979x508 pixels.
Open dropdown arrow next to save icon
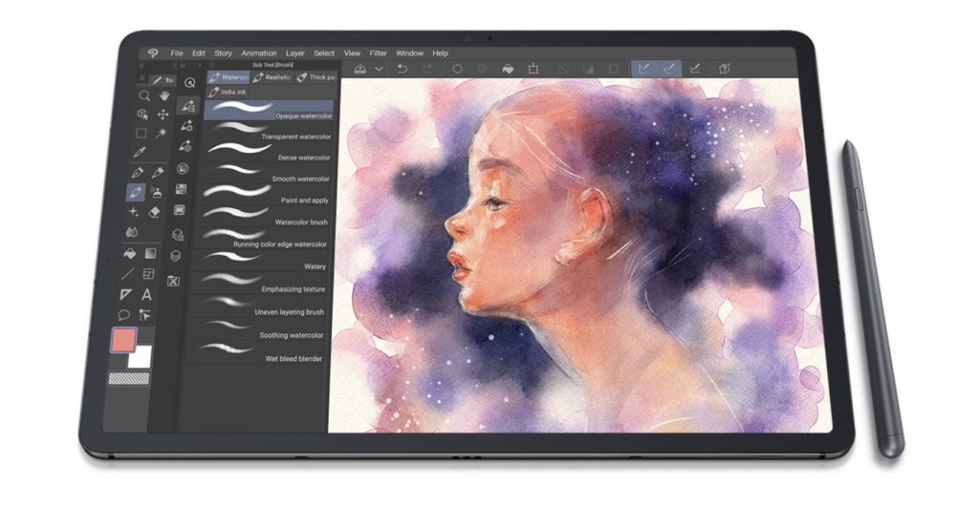coord(379,69)
